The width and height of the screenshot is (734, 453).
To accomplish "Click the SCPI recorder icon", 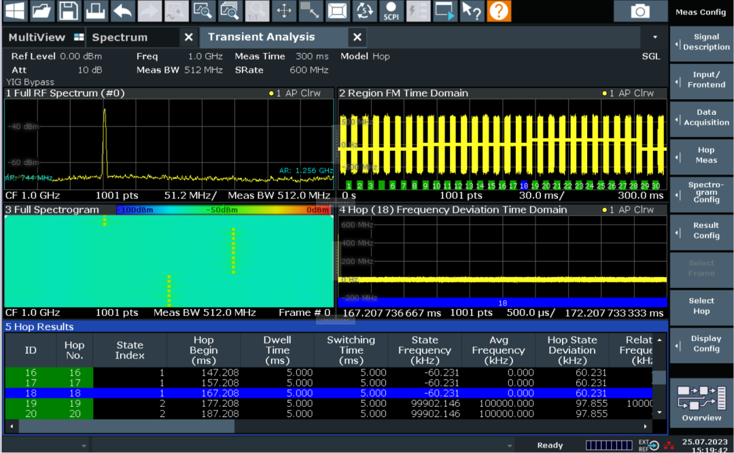I will point(391,11).
